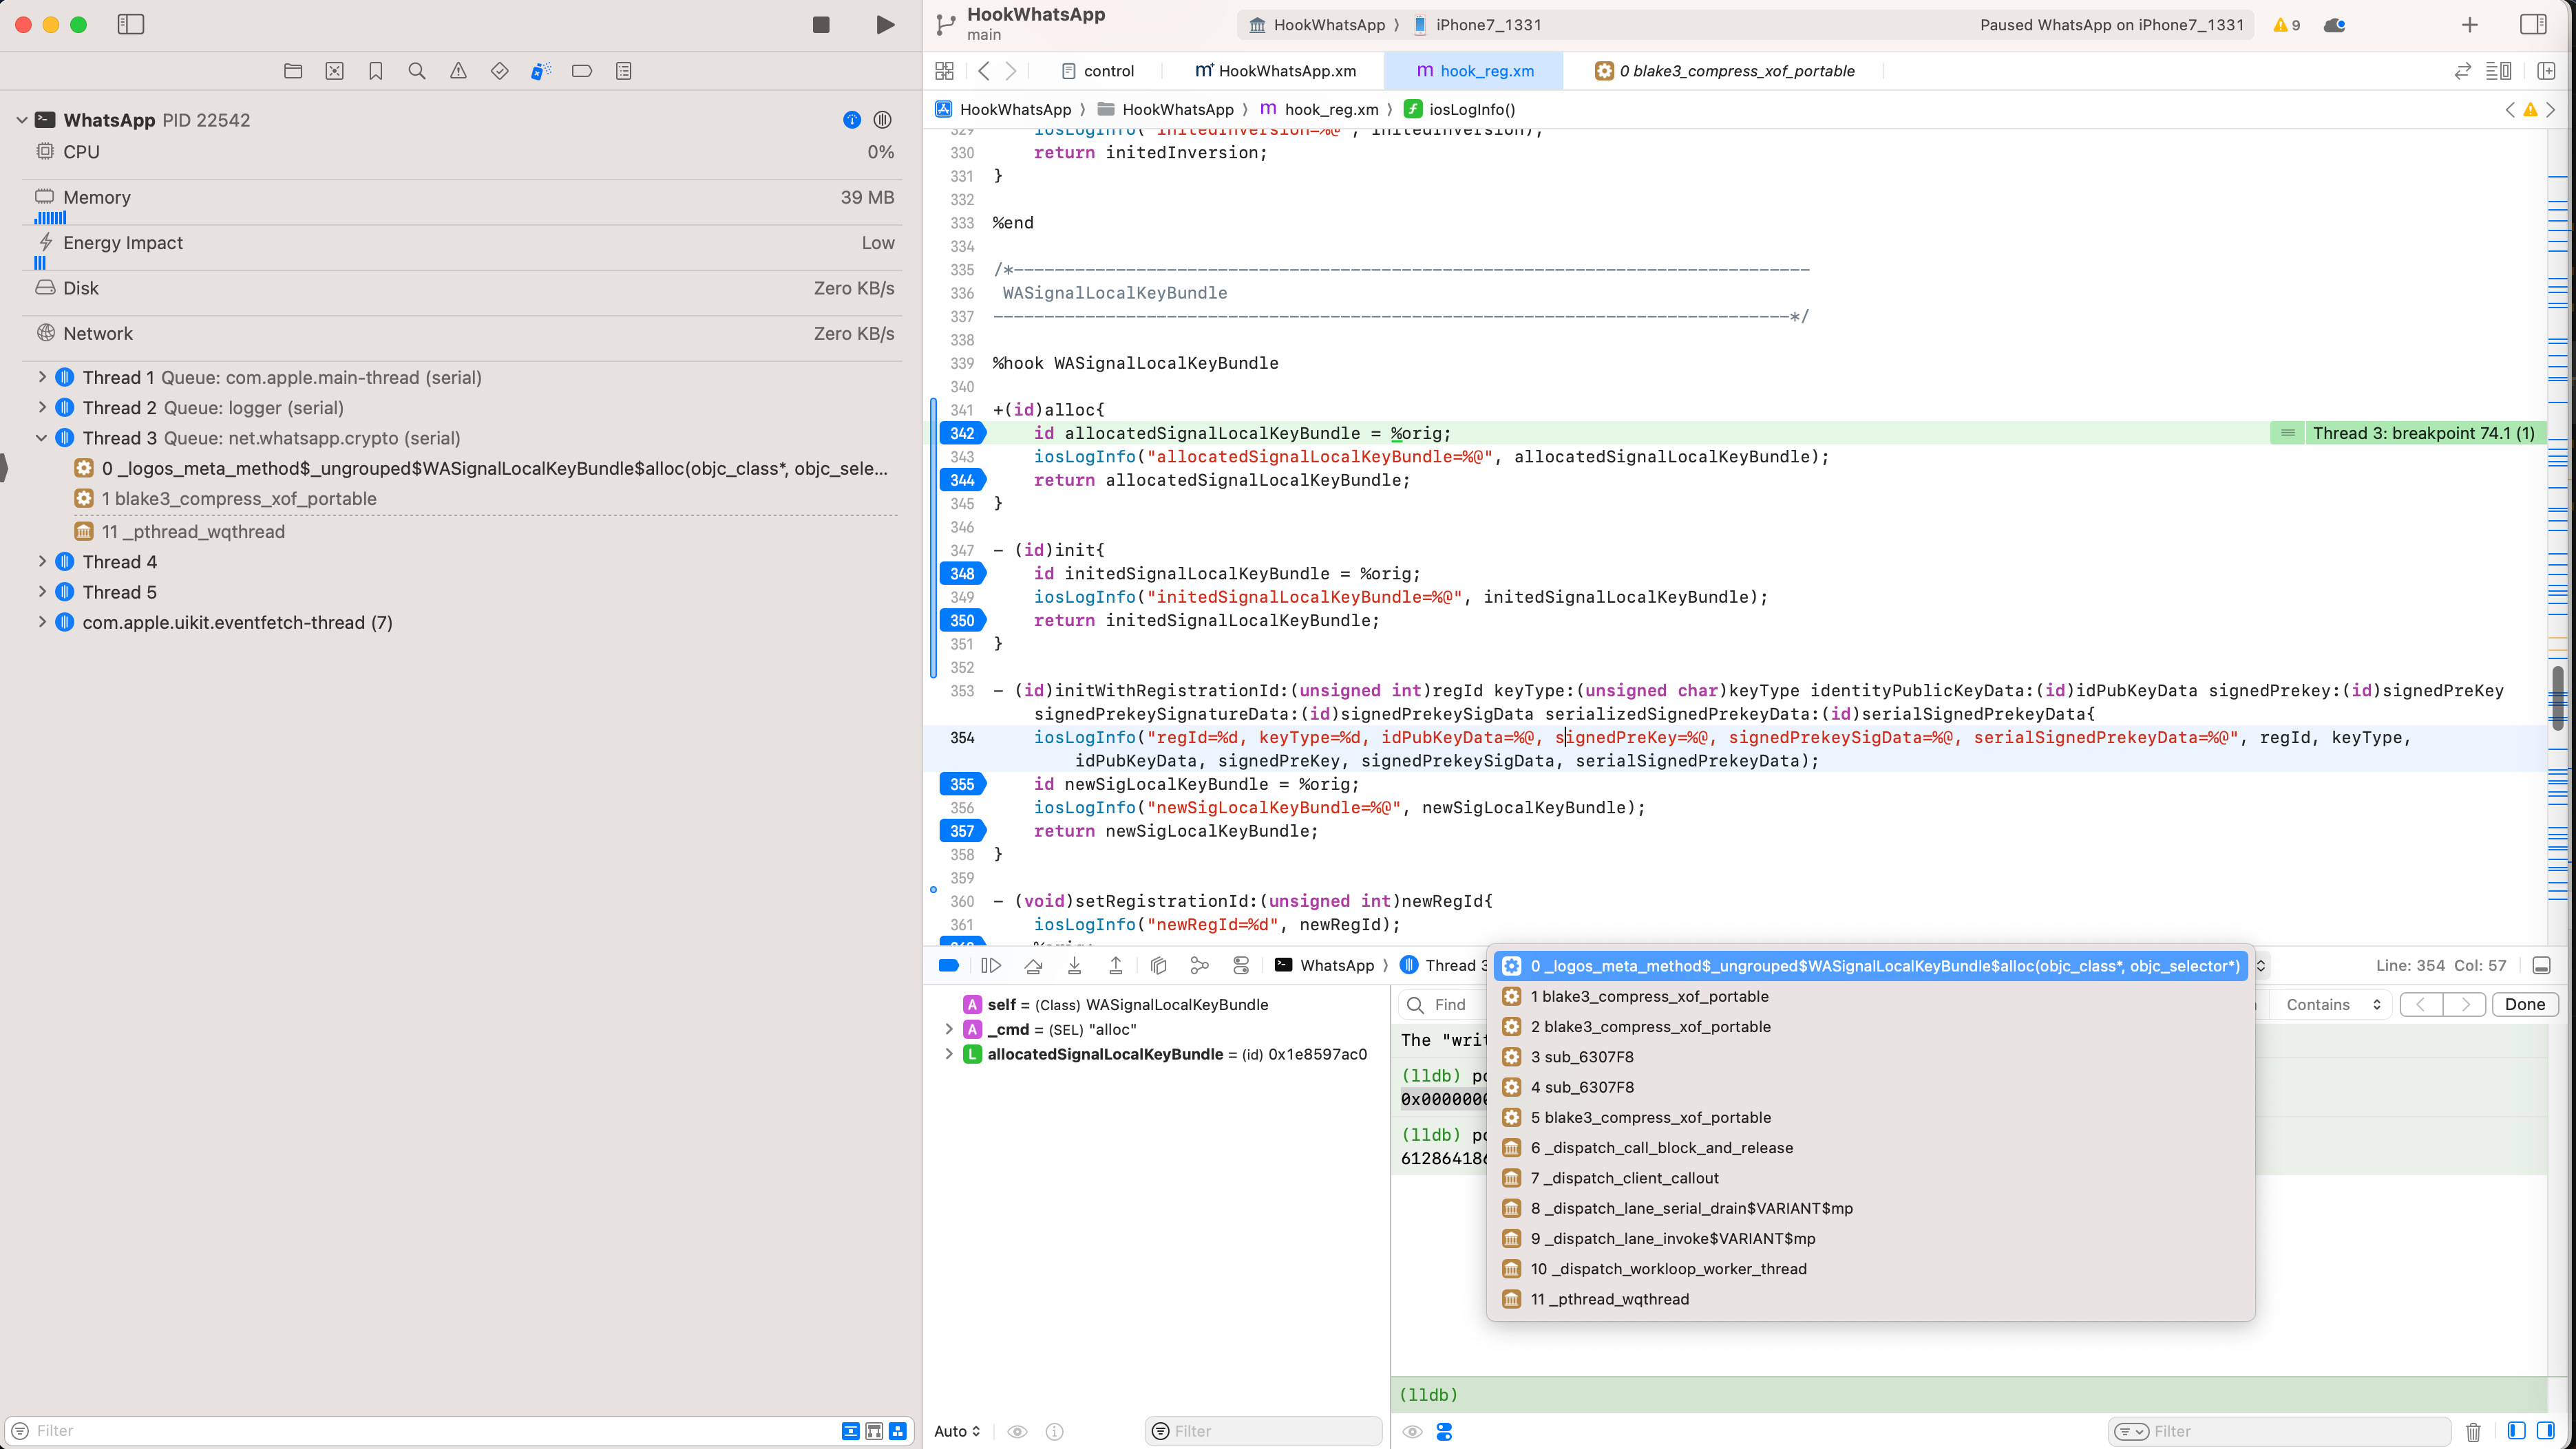Toggle Thread 2 logger queue expansion
This screenshot has width=2576, height=1449.
pyautogui.click(x=41, y=407)
